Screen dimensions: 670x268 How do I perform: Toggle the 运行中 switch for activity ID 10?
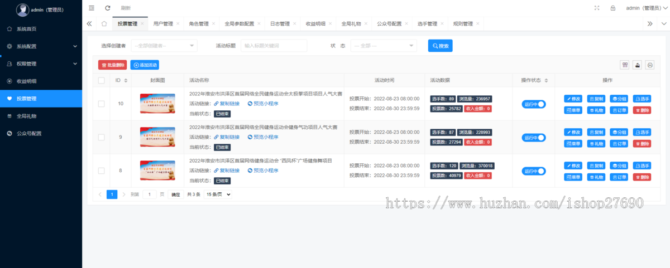pos(534,104)
